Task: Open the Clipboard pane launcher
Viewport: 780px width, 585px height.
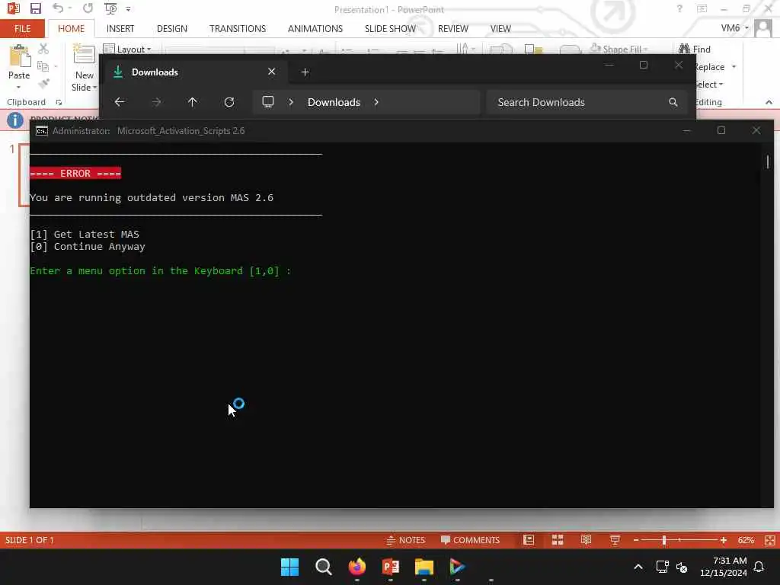Action: [x=59, y=103]
